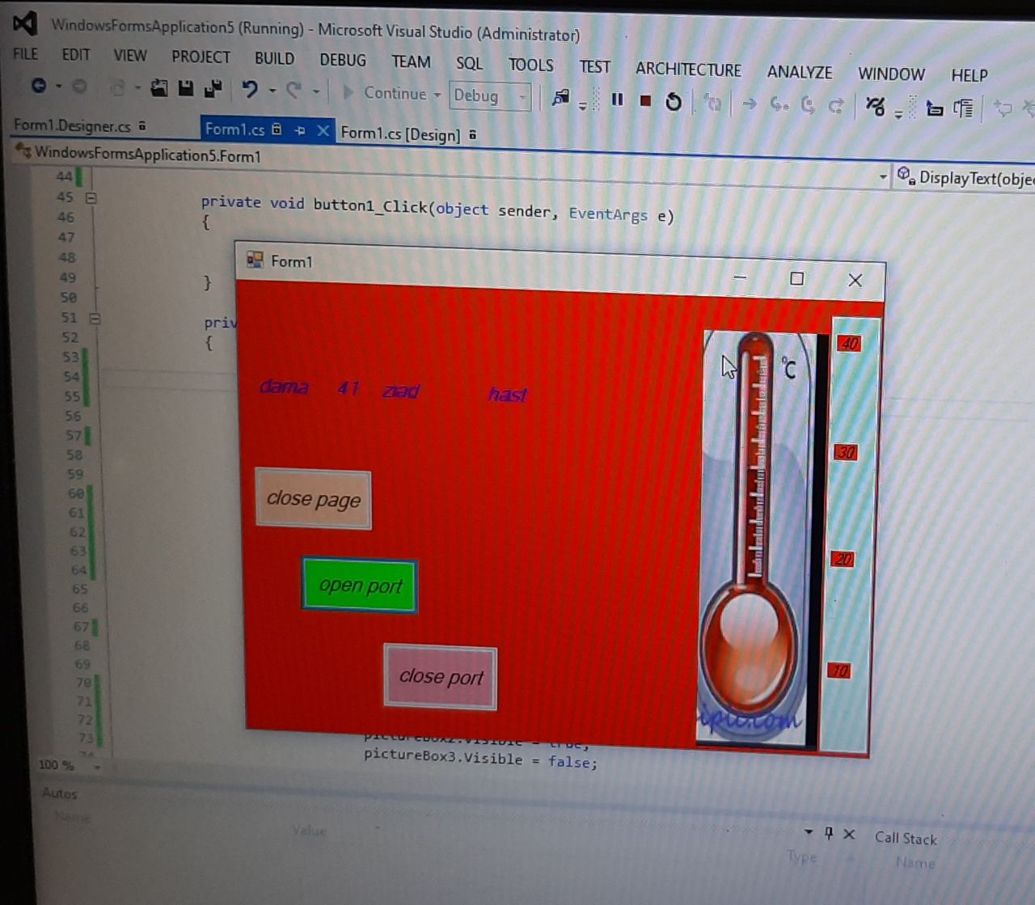Open the ARCHITECTURE menu
Image resolution: width=1035 pixels, height=905 pixels.
(x=688, y=69)
